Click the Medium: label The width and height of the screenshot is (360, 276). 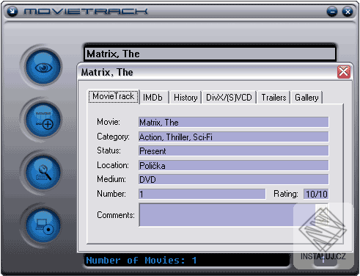[x=111, y=179]
